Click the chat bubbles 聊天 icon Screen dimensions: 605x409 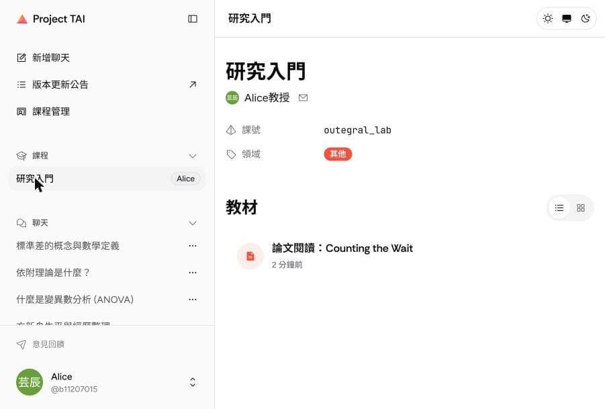tap(21, 223)
